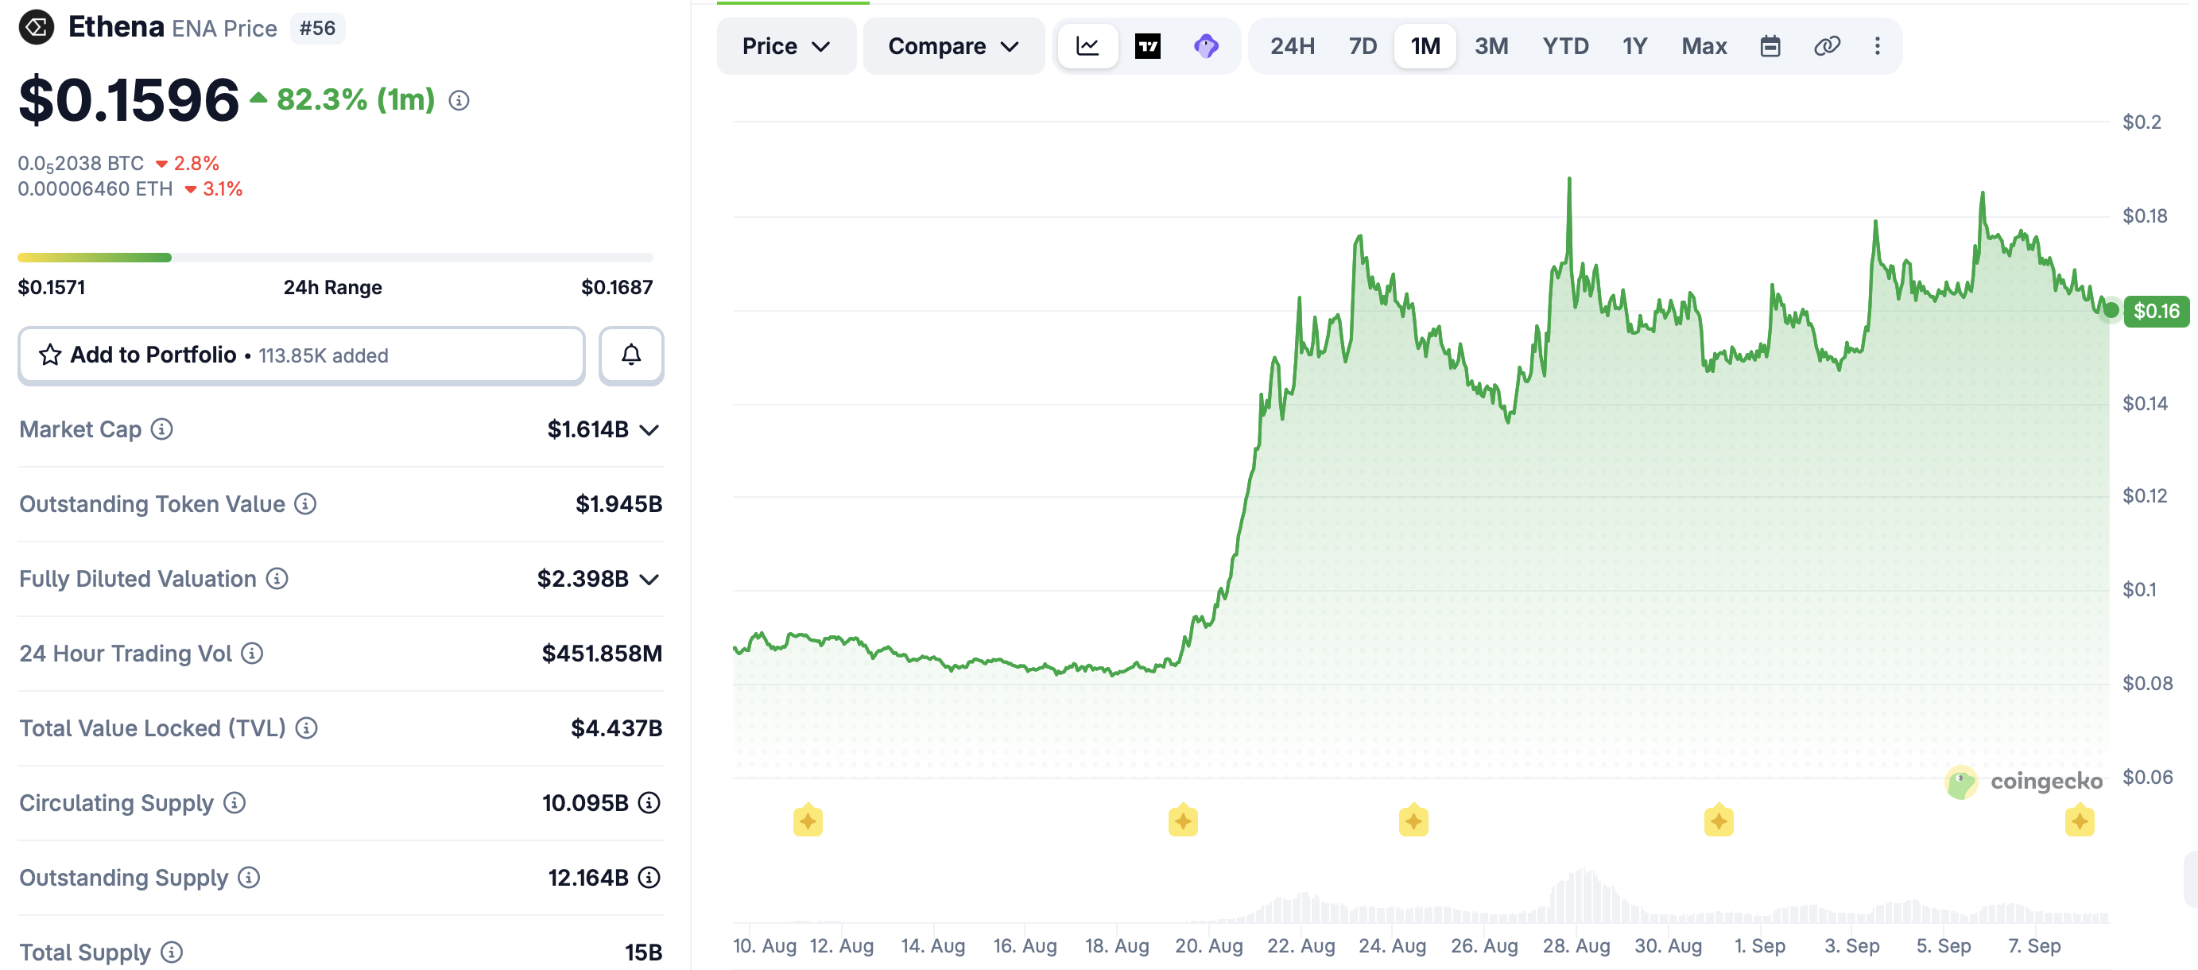The width and height of the screenshot is (2198, 970).
Task: Click news marker near 12. Aug
Action: (x=808, y=821)
